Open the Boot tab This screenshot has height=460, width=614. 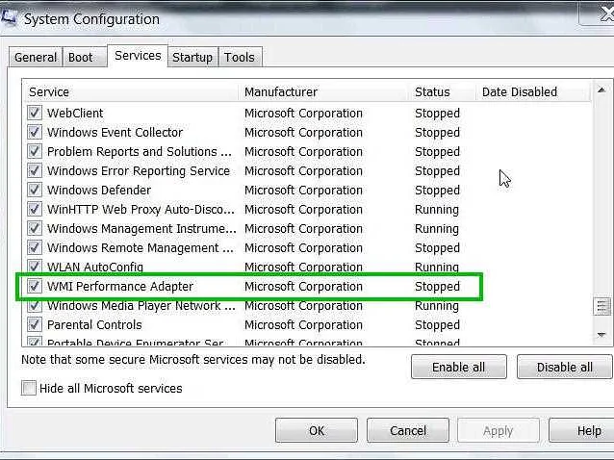[x=81, y=58]
